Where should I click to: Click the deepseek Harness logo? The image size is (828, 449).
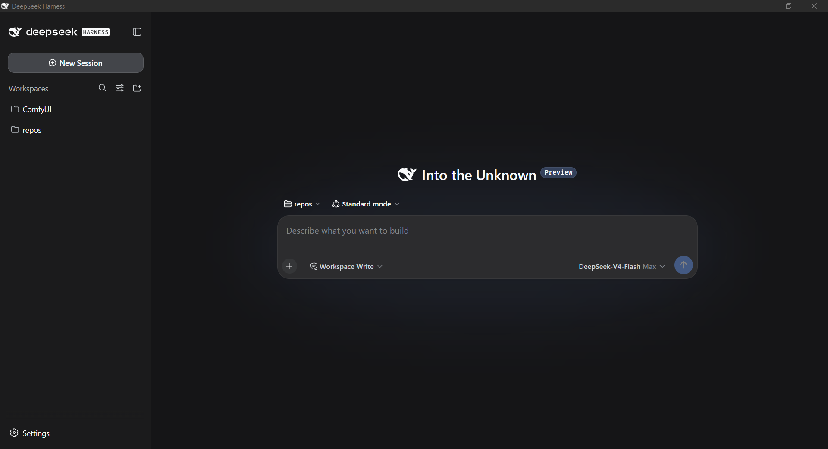[x=59, y=32]
